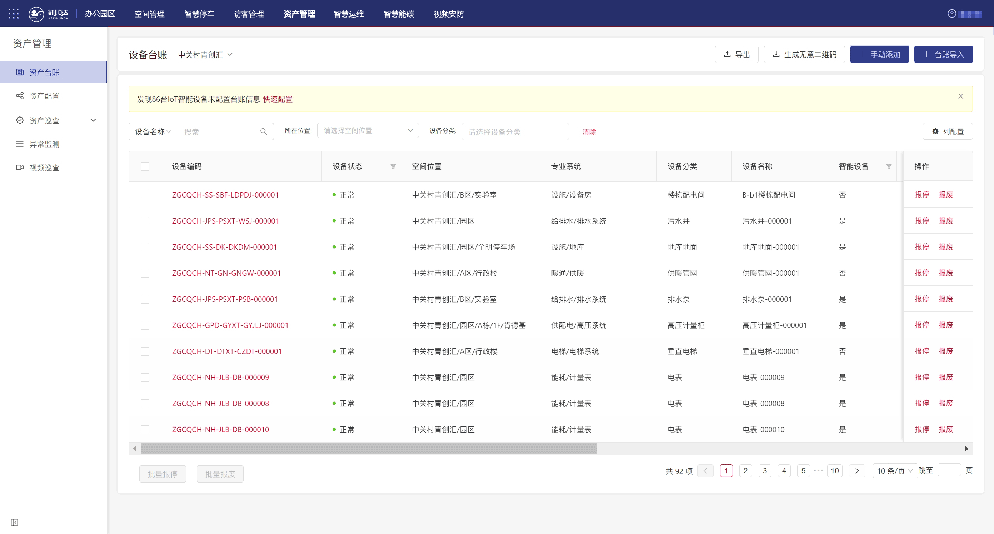Filter by 智能设备 column funnel icon

pyautogui.click(x=889, y=166)
